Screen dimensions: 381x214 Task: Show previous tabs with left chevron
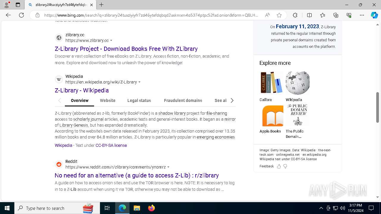pos(60,100)
